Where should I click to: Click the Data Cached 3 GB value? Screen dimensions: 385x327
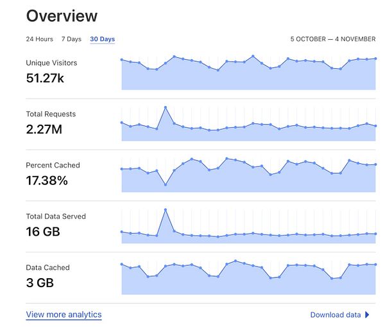(x=39, y=283)
